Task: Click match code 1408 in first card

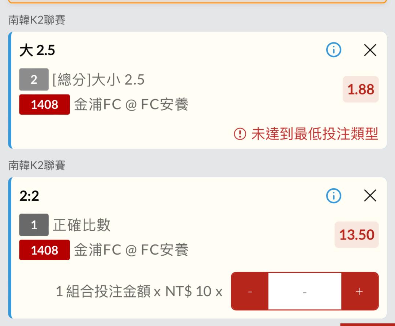Action: click(44, 104)
